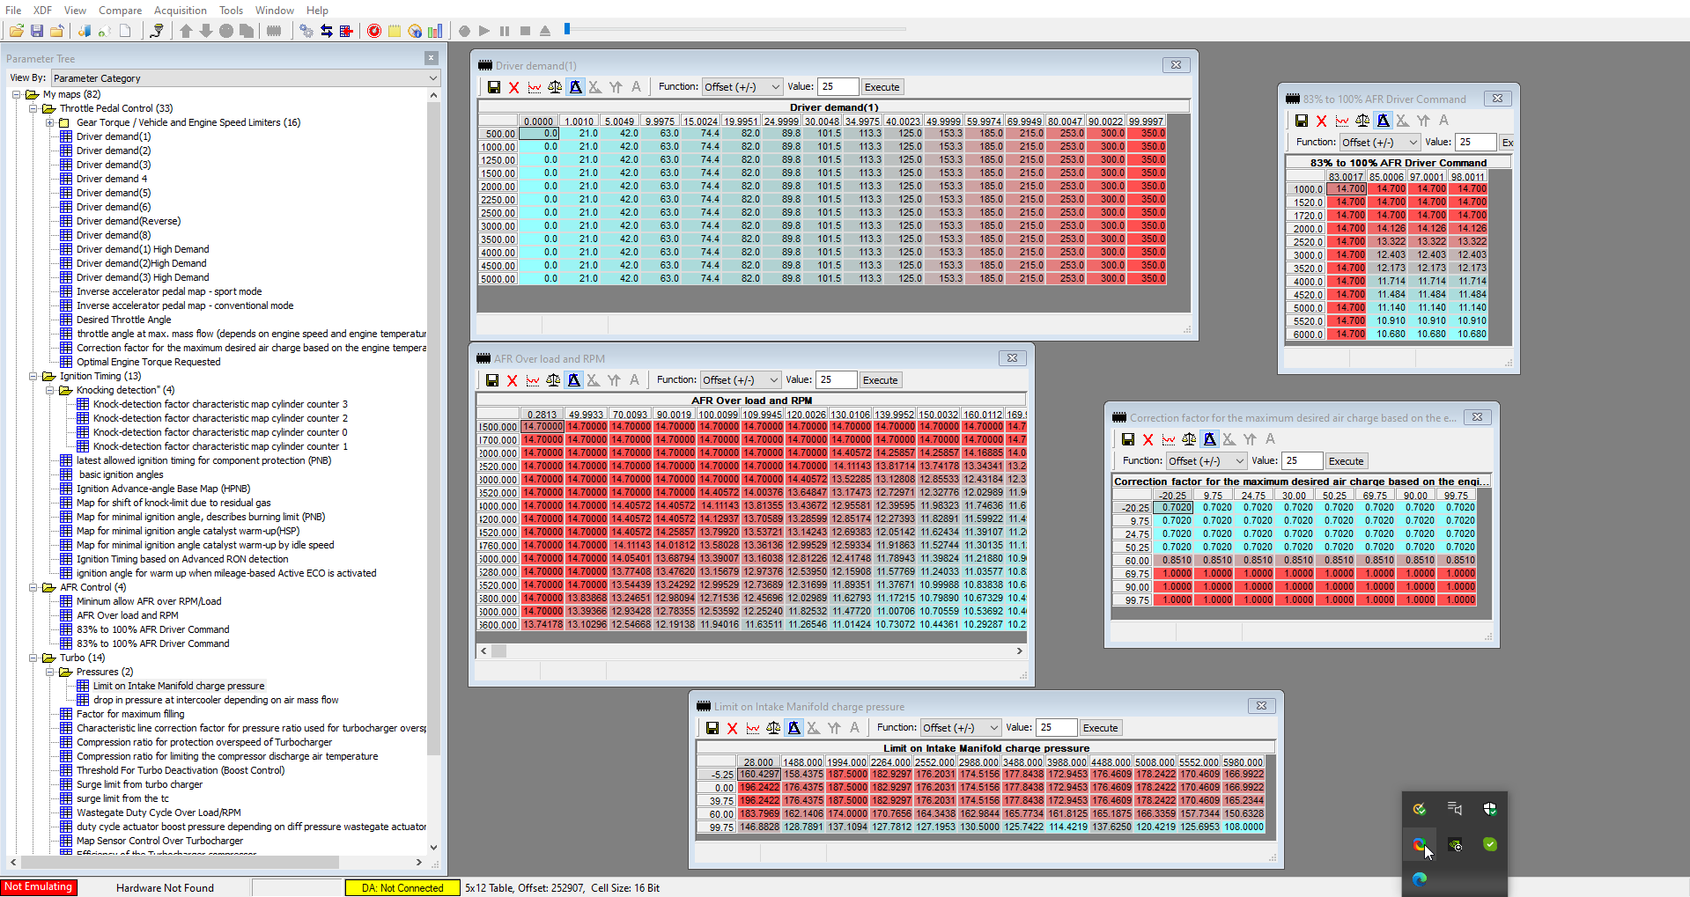The width and height of the screenshot is (1690, 897).
Task: Click the up arrow upload icon in toolbar
Action: 186,31
